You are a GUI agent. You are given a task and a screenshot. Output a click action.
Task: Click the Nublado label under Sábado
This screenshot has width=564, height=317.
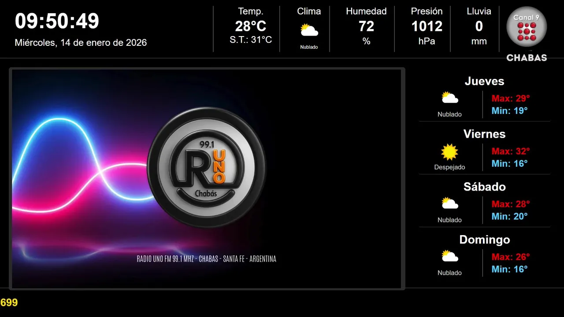click(x=449, y=220)
